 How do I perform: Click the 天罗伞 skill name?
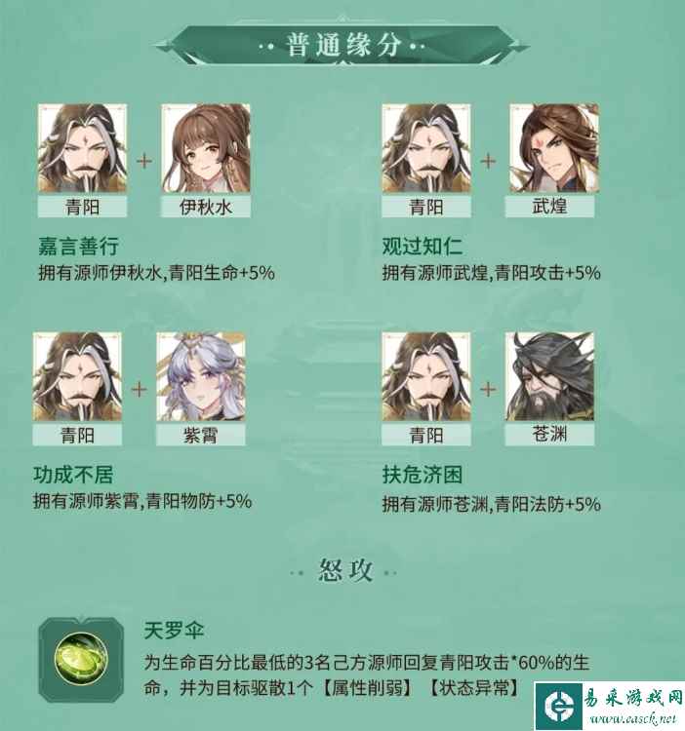pyautogui.click(x=174, y=631)
